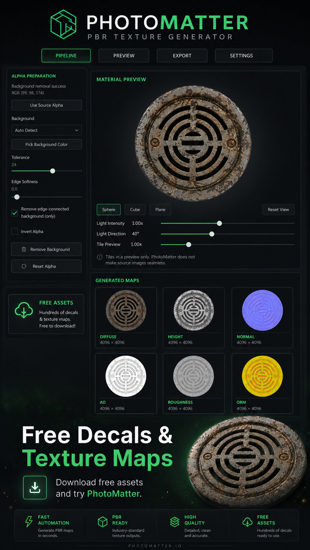Click the Tile Preview slider handle
310x550 pixels.
[x=188, y=244]
